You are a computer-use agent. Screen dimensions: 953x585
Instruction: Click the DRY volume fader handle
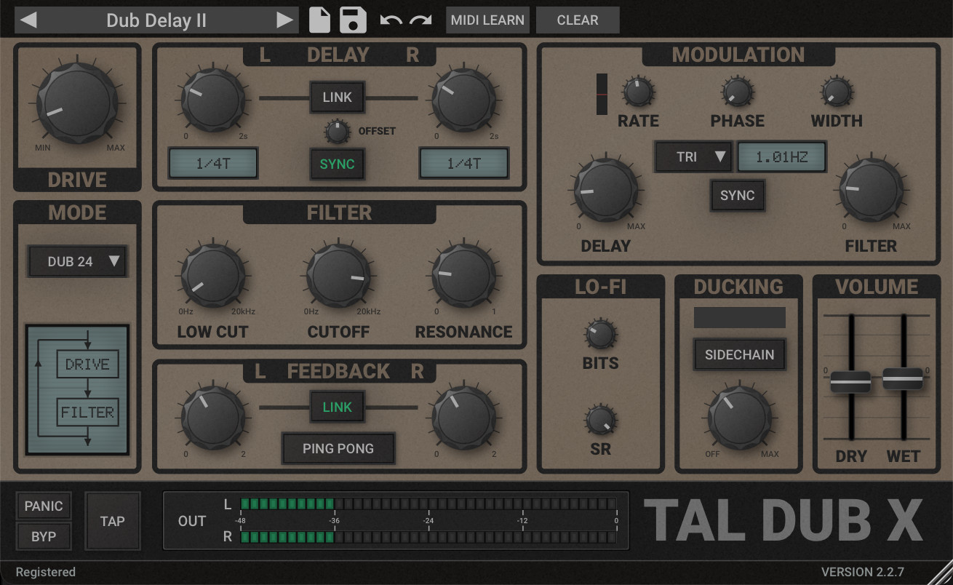[x=850, y=381]
